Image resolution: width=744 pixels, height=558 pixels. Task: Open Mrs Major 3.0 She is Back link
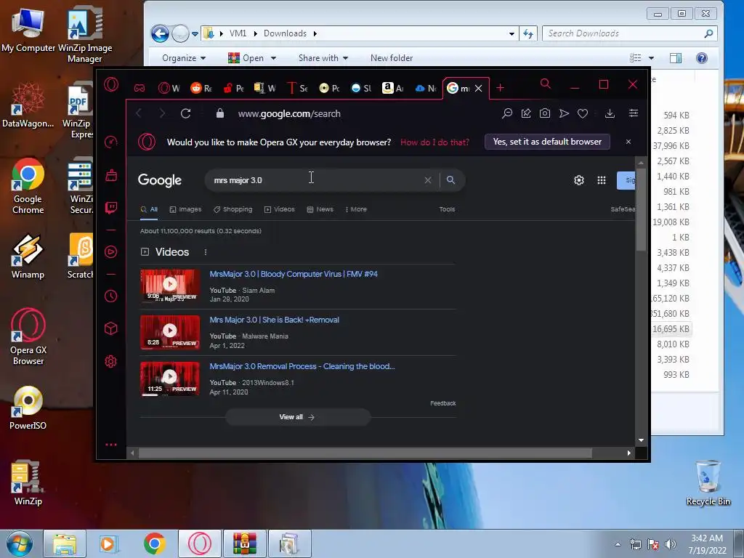point(274,320)
